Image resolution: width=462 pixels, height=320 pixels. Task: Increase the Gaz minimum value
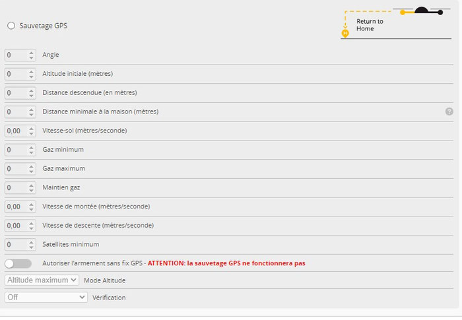coord(31,147)
